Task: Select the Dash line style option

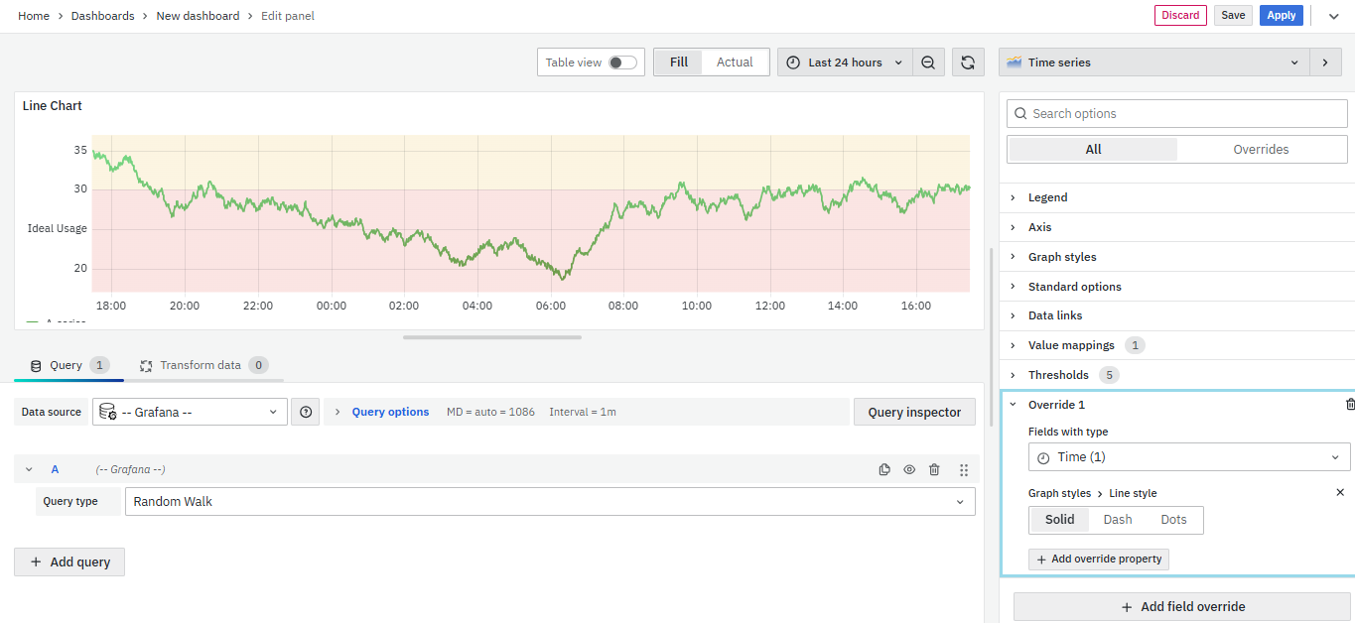Action: pos(1117,520)
